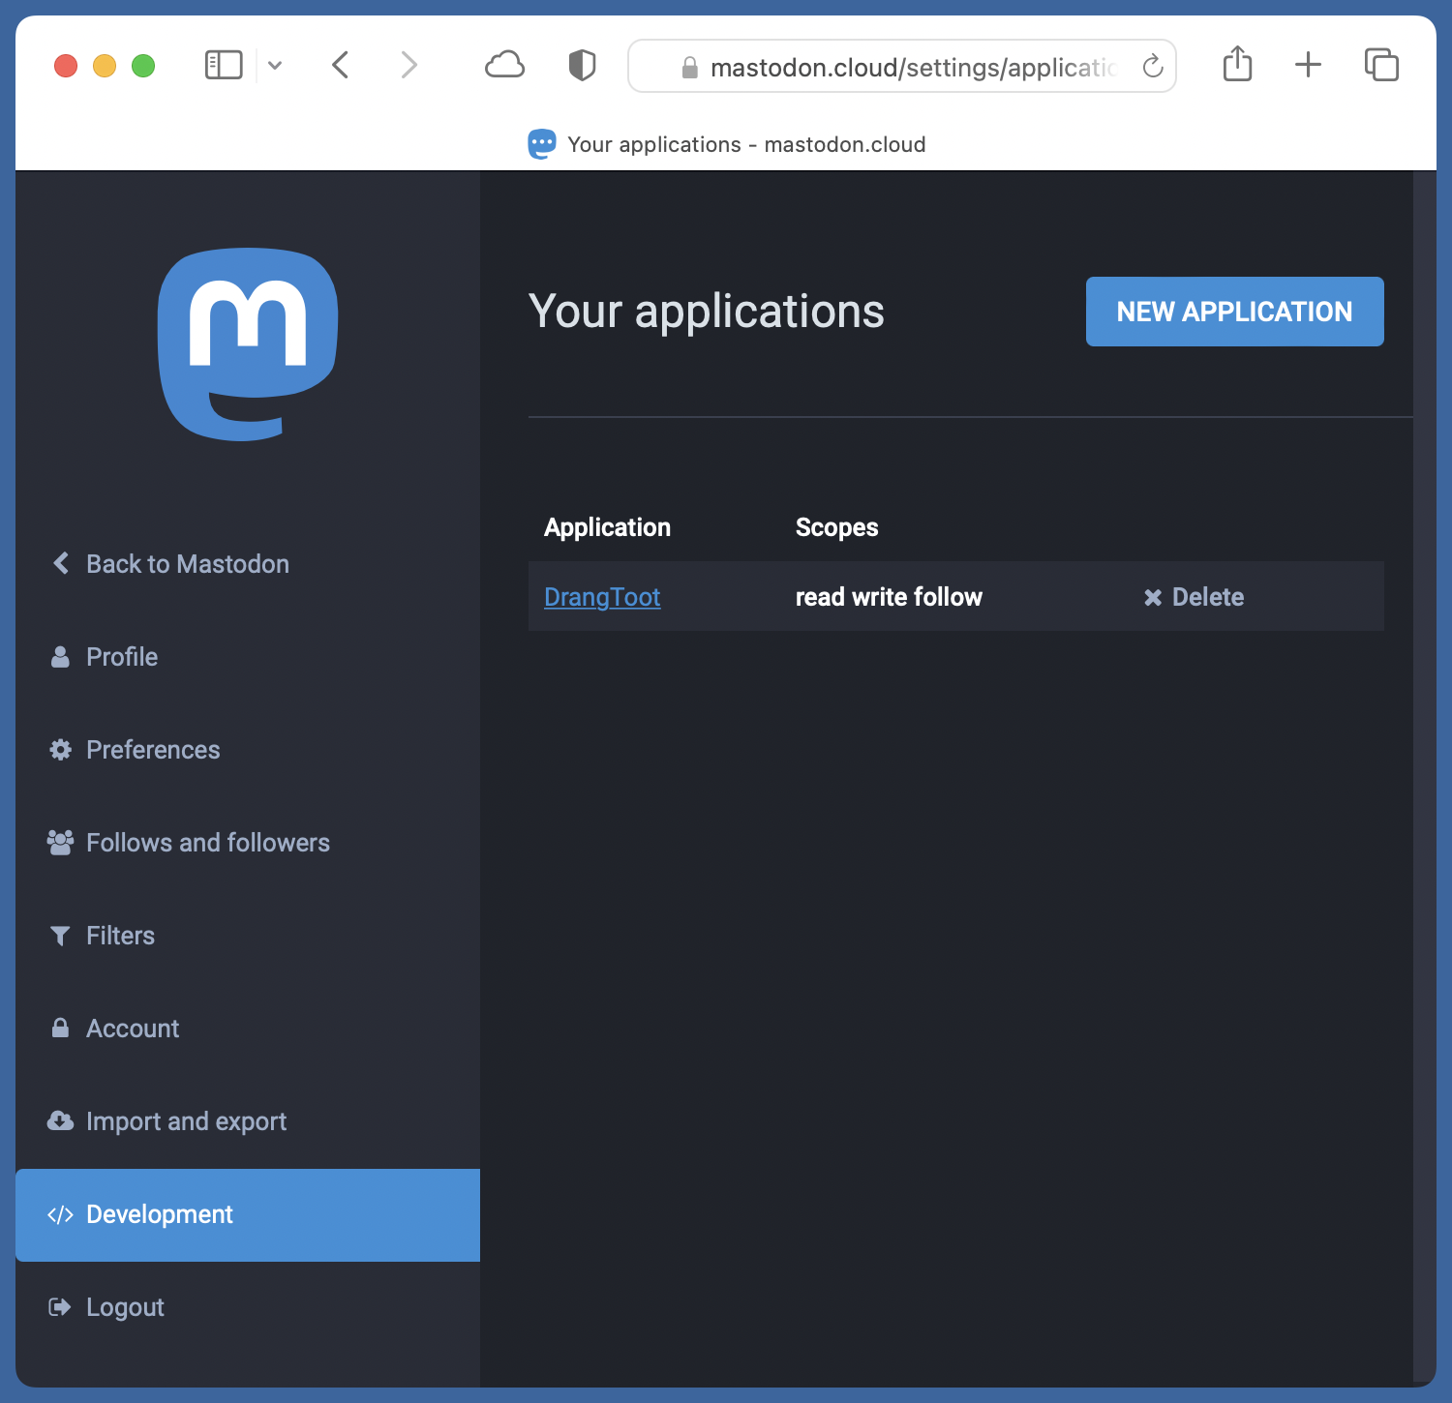Viewport: 1452px width, 1403px height.
Task: Click the back chevron icon beside Back to Mastodon
Action: click(61, 563)
